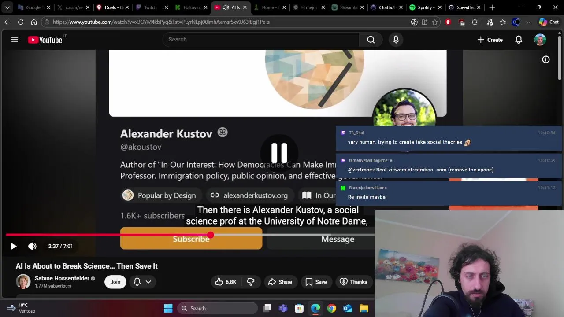Open YouTube notifications bell
Viewport: 564px width, 317px height.
pyautogui.click(x=519, y=40)
